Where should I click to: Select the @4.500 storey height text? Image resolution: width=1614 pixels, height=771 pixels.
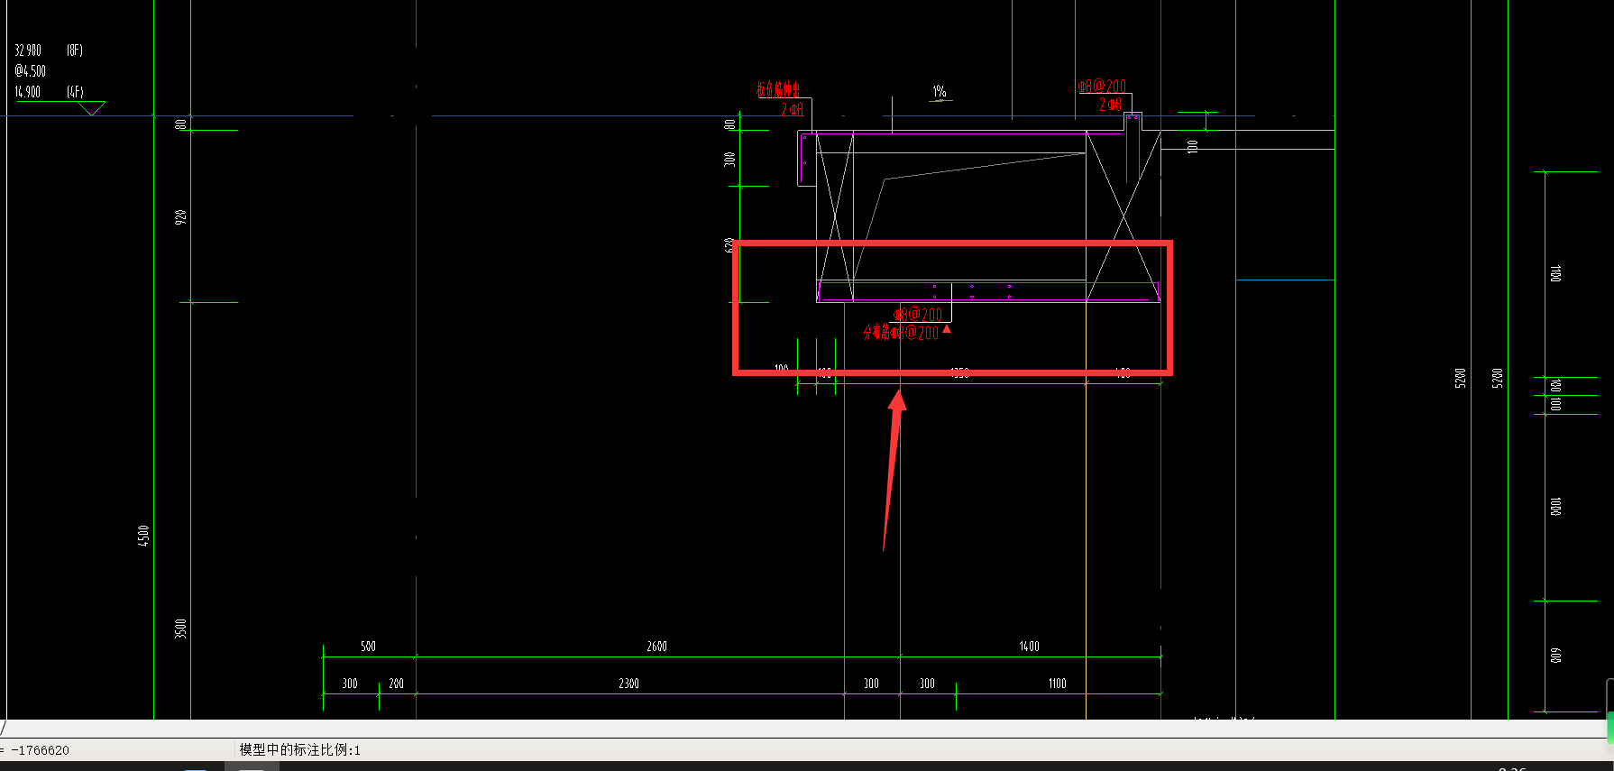(30, 71)
